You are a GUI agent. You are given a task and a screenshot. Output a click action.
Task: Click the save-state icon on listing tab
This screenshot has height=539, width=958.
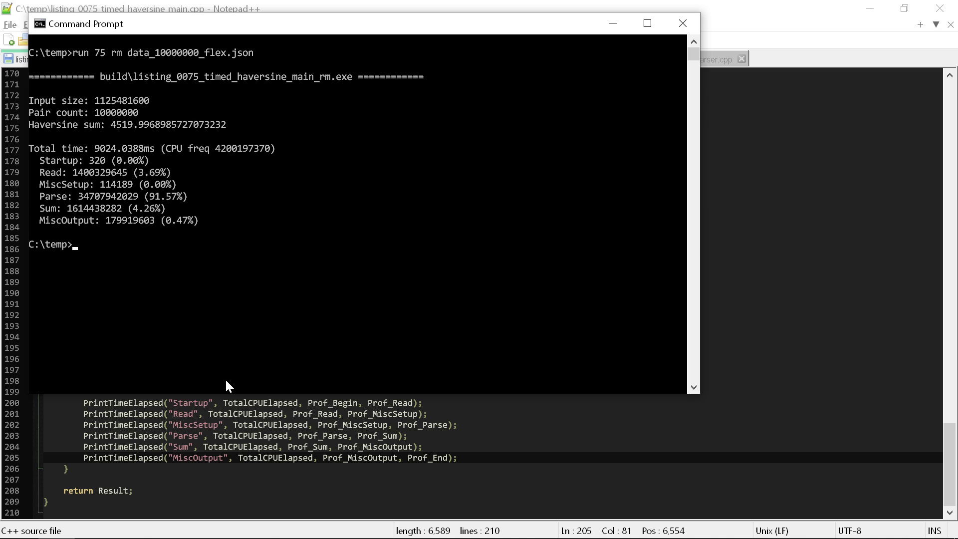click(x=8, y=59)
